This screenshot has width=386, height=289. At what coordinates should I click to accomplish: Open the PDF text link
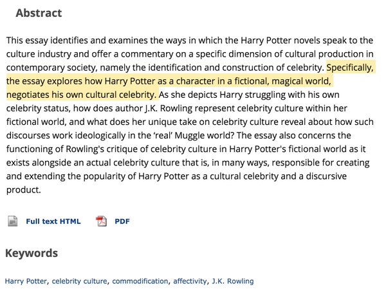point(122,221)
